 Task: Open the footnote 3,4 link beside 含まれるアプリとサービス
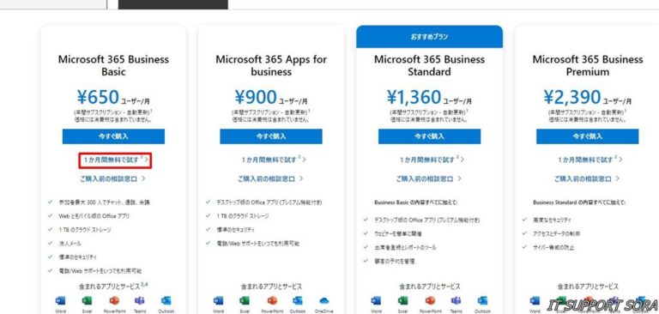coord(144,285)
